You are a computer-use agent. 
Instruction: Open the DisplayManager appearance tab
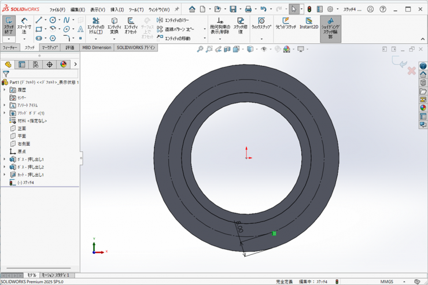[x=64, y=64]
